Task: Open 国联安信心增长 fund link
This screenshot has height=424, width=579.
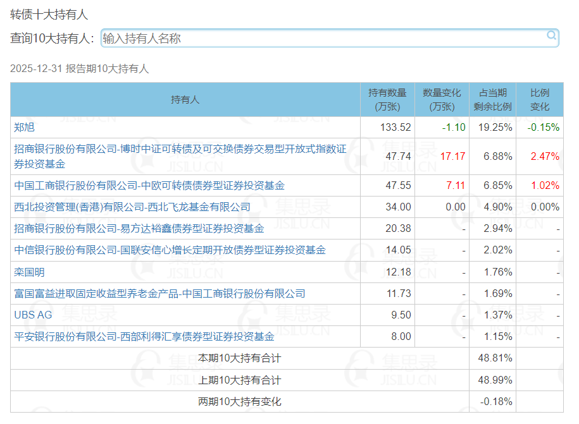Action: click(x=170, y=250)
